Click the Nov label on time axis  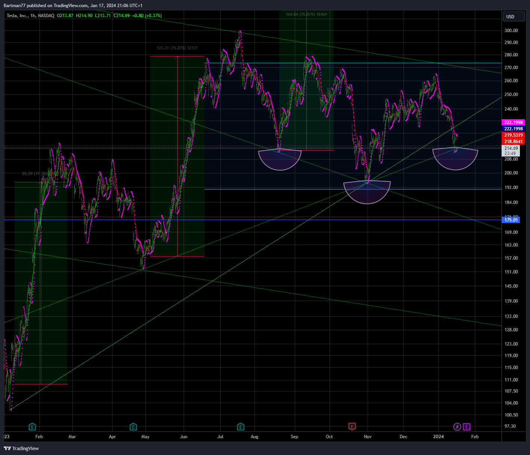pos(368,437)
